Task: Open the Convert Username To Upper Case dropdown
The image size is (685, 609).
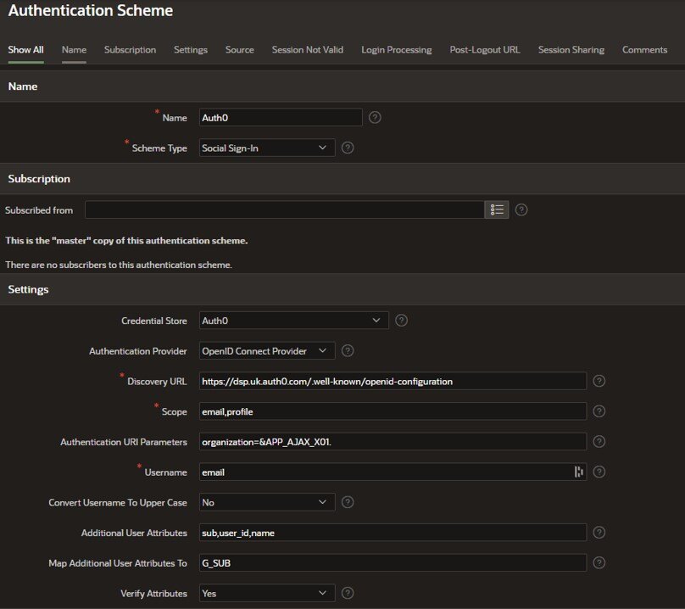Action: (x=267, y=502)
